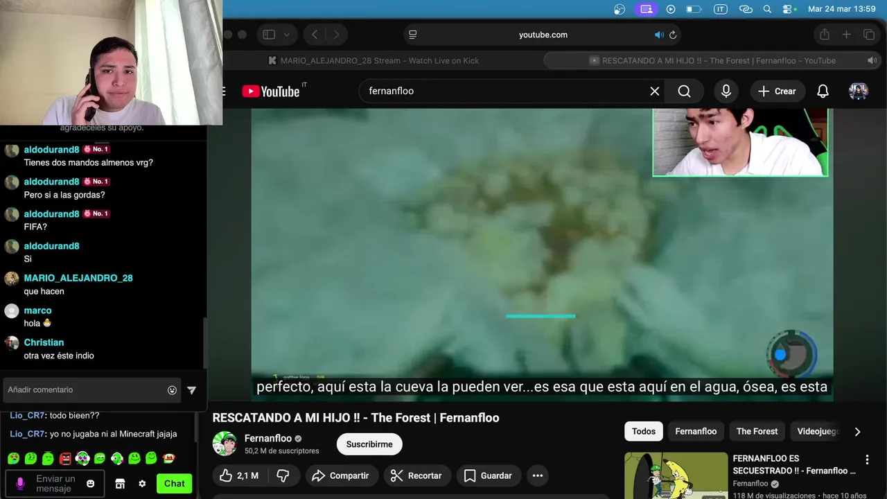Select the Videojuegos filter chip

pyautogui.click(x=818, y=431)
